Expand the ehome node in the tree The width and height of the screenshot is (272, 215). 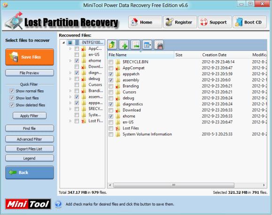click(70, 61)
